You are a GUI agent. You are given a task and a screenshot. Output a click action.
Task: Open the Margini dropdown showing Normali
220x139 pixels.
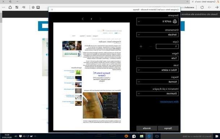coord(157,82)
